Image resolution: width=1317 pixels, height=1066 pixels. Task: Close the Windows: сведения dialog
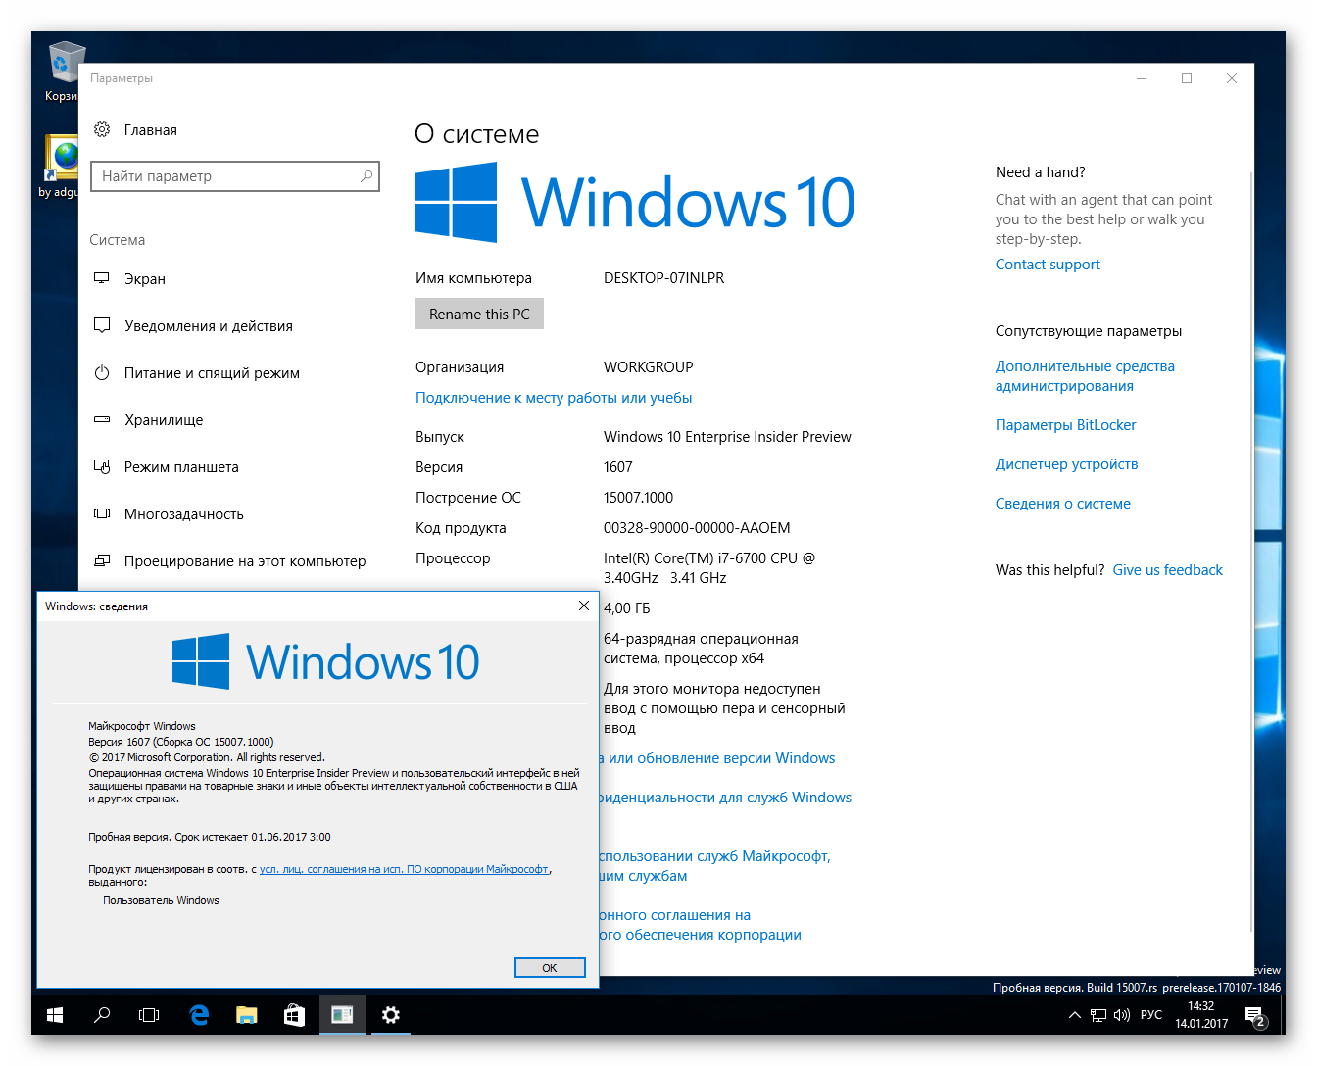(x=584, y=606)
